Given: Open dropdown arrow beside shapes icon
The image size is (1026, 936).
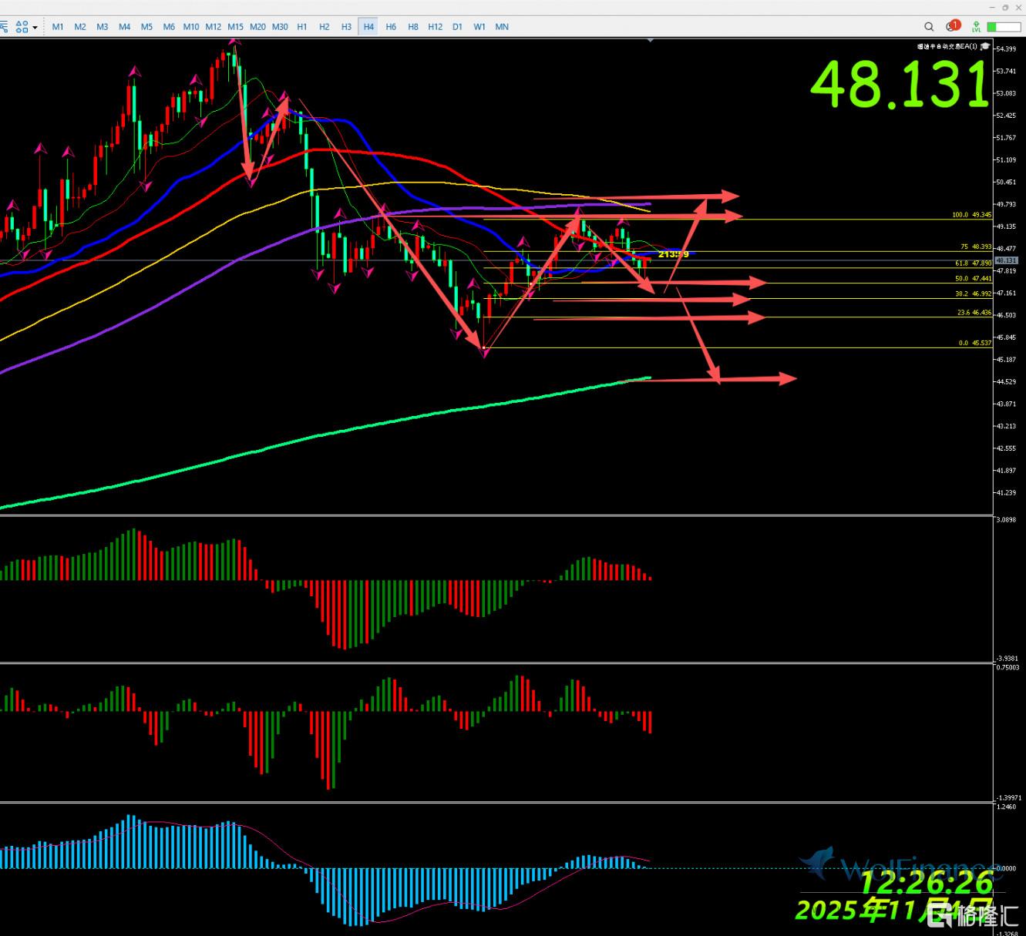Looking at the screenshot, I should [35, 28].
